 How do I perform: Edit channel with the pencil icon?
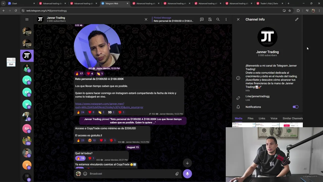coord(297,19)
